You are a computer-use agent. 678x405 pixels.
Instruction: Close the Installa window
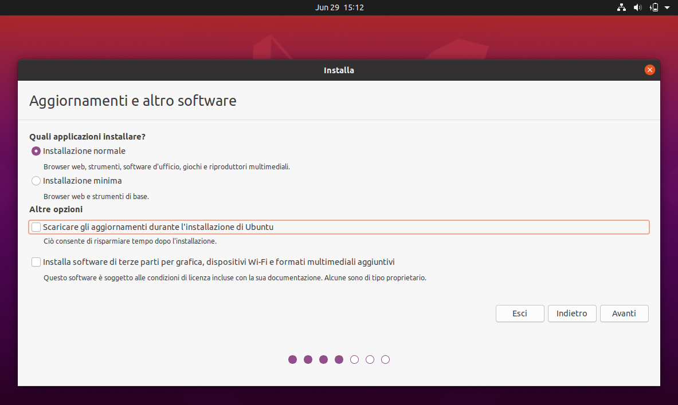coord(649,70)
